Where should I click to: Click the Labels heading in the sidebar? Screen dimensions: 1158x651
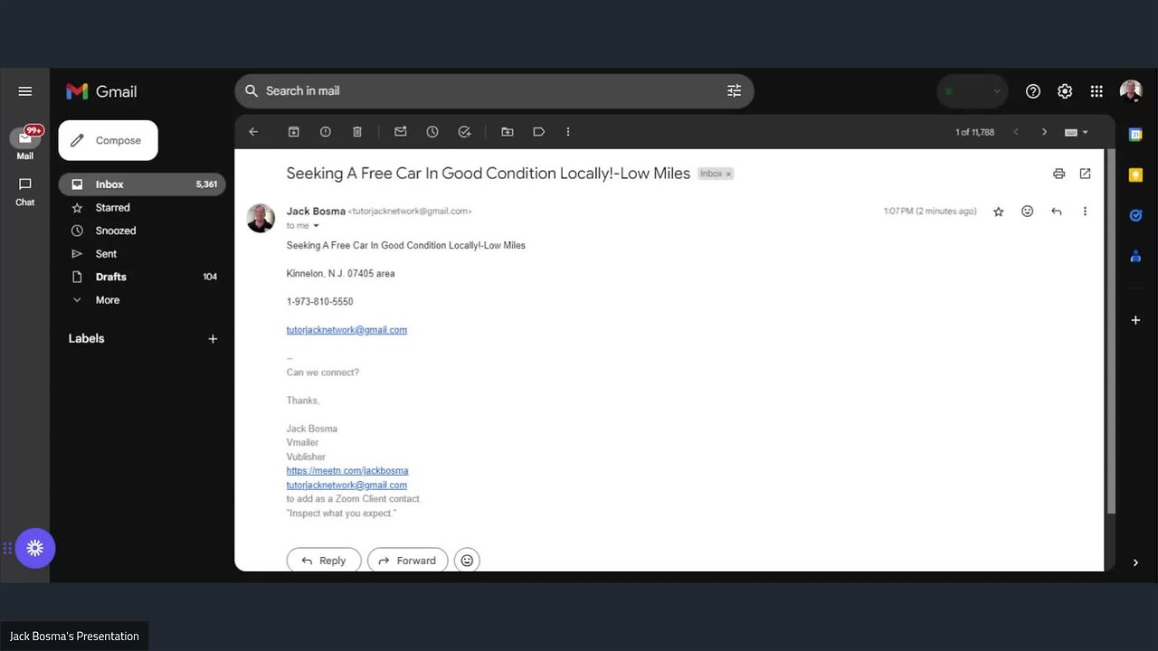click(87, 339)
